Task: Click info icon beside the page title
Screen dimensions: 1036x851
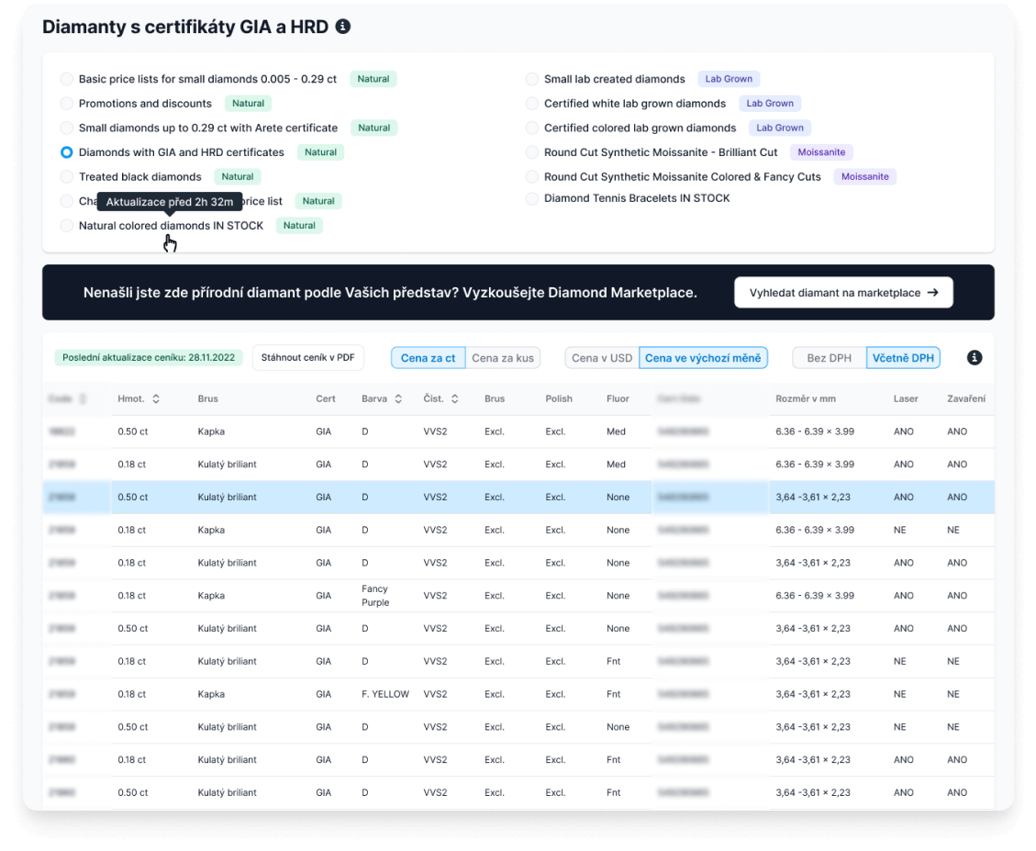Action: [343, 27]
